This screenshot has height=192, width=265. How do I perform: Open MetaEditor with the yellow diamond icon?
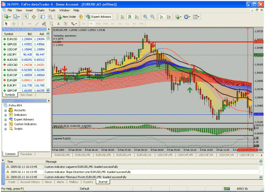[81, 17]
